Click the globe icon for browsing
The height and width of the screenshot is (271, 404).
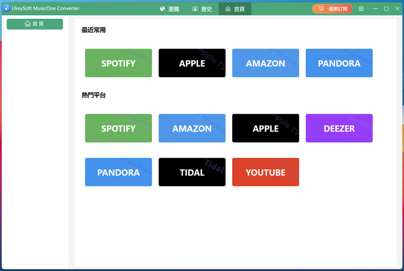click(162, 9)
